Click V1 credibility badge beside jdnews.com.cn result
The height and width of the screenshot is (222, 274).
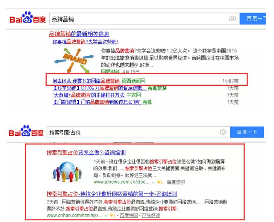159,182
